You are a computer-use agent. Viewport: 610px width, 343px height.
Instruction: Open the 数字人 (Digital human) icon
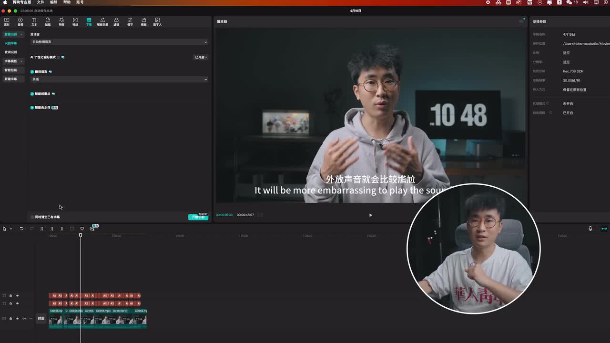[x=157, y=21]
